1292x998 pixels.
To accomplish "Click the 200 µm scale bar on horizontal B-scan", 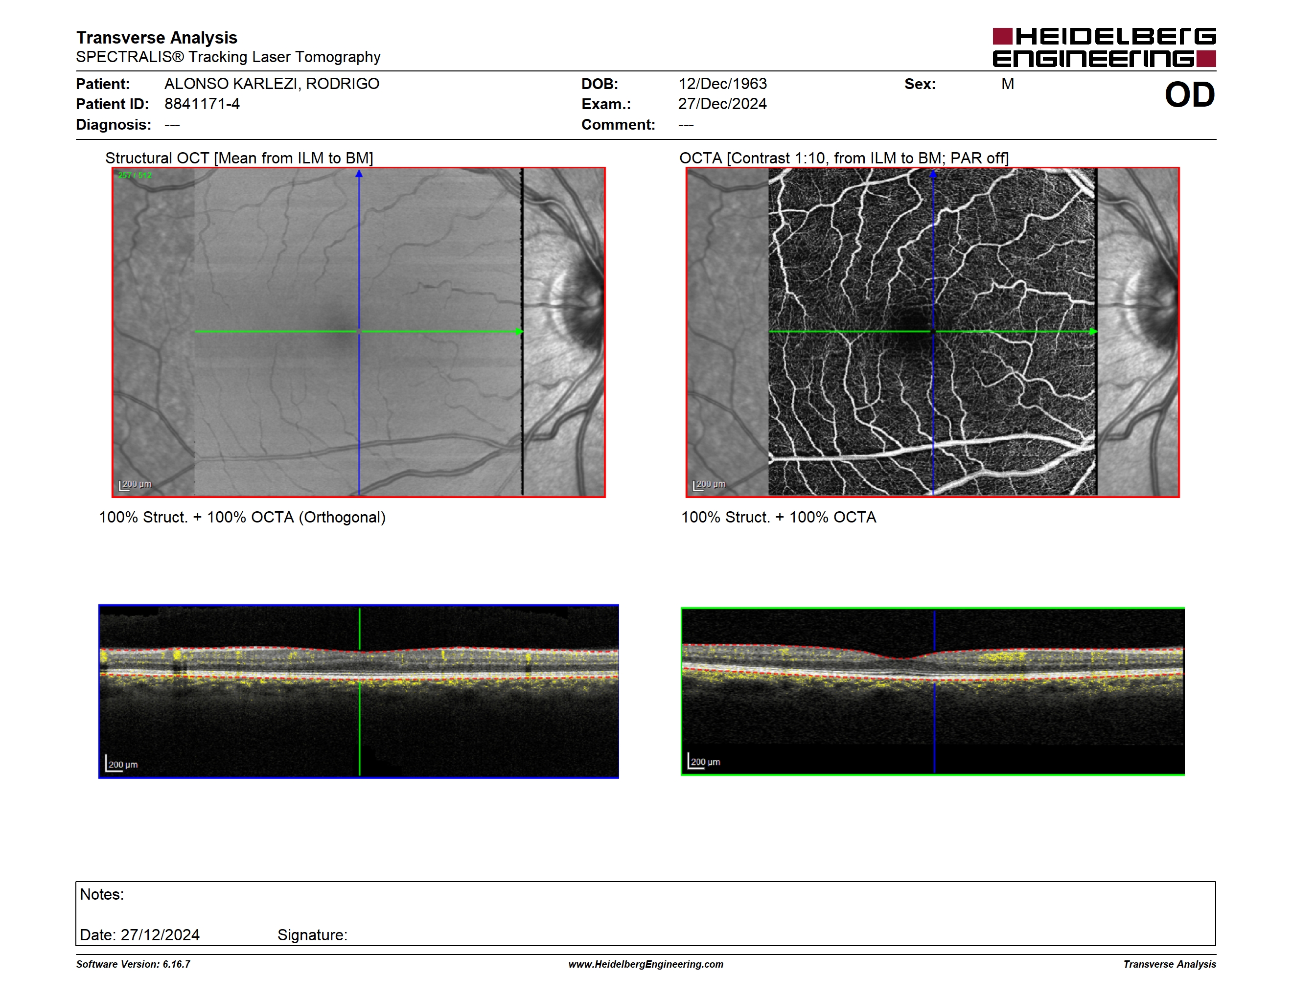I will (x=704, y=761).
